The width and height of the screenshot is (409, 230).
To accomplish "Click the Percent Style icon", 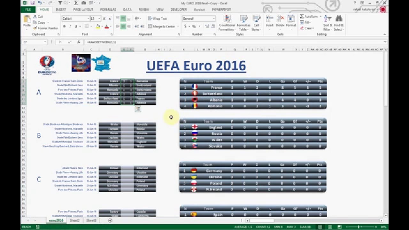I will click(194, 27).
